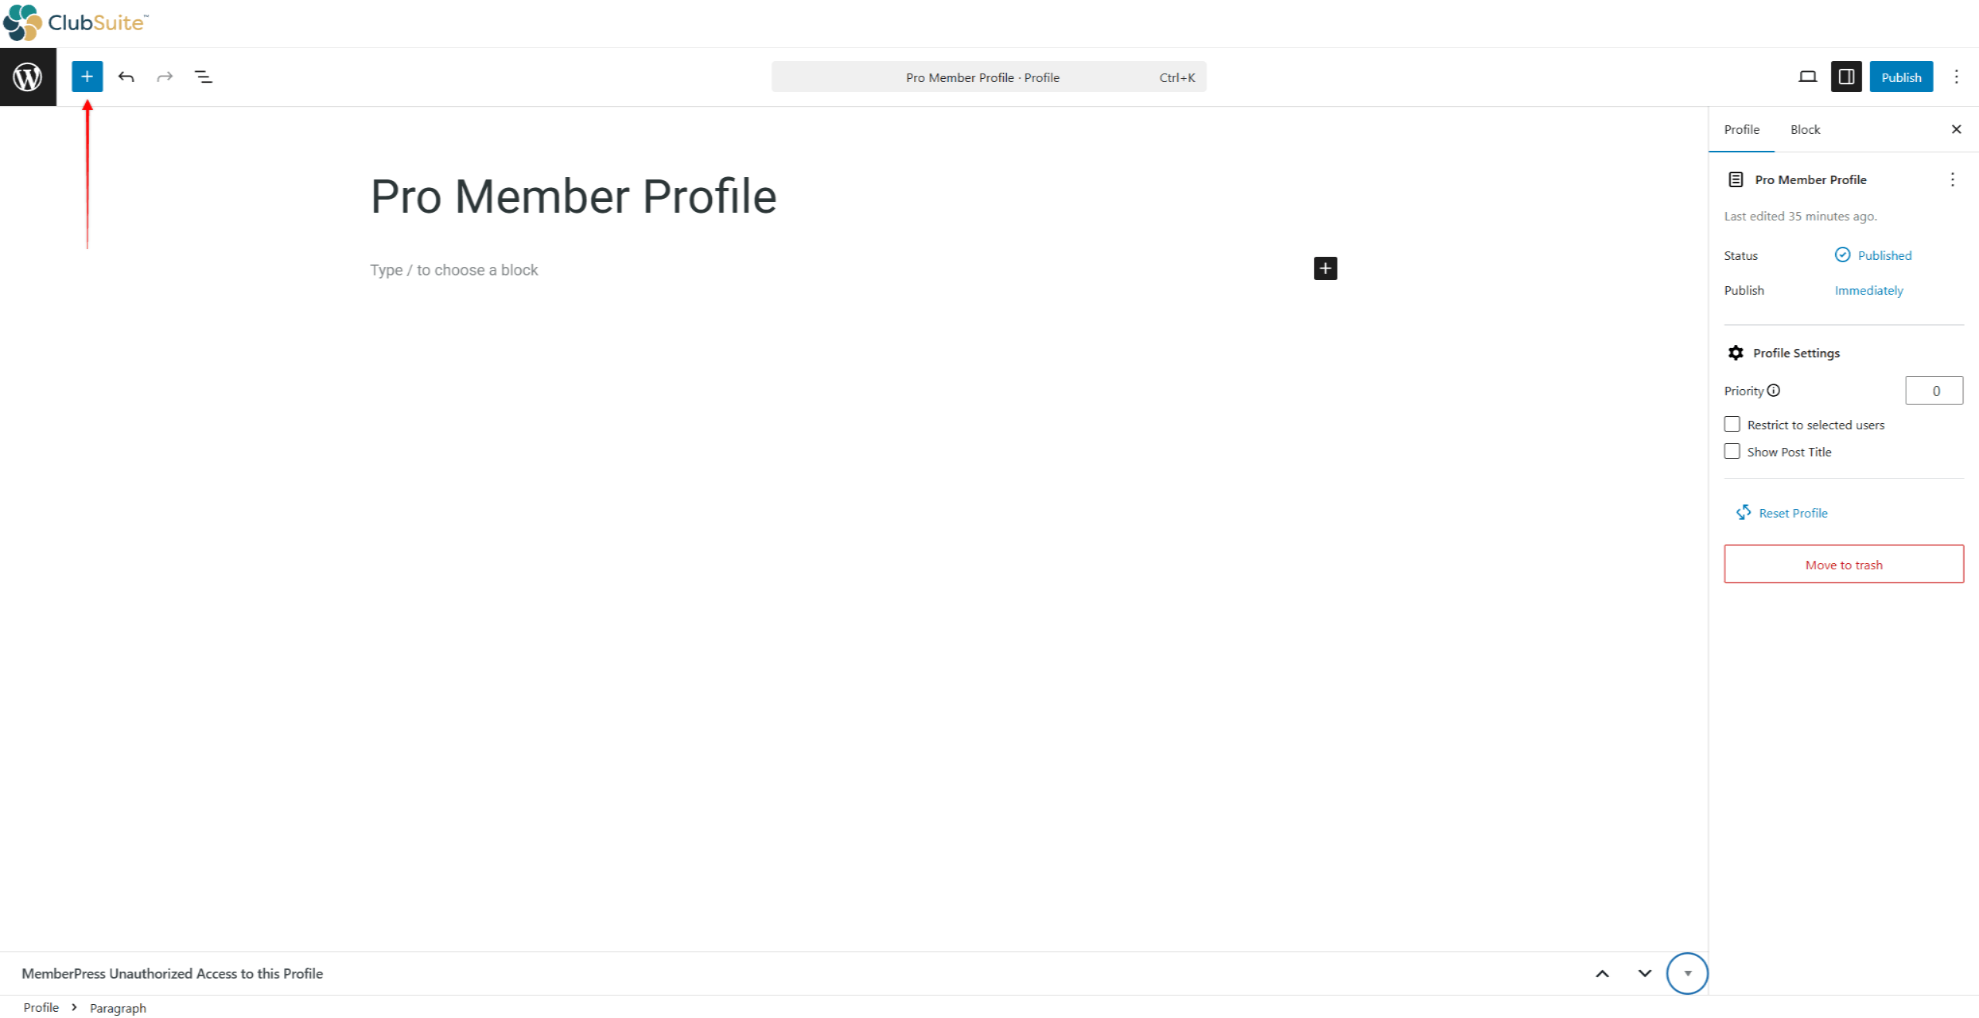Image resolution: width=1979 pixels, height=1018 pixels.
Task: Open the circular dropdown in bottom bar
Action: [1687, 973]
